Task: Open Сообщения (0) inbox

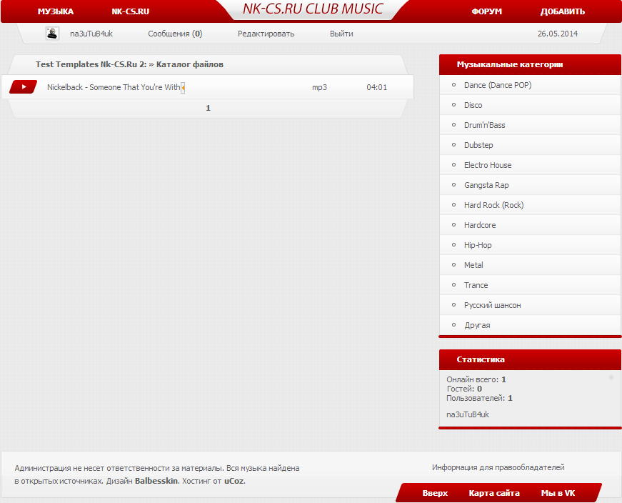Action: tap(175, 34)
